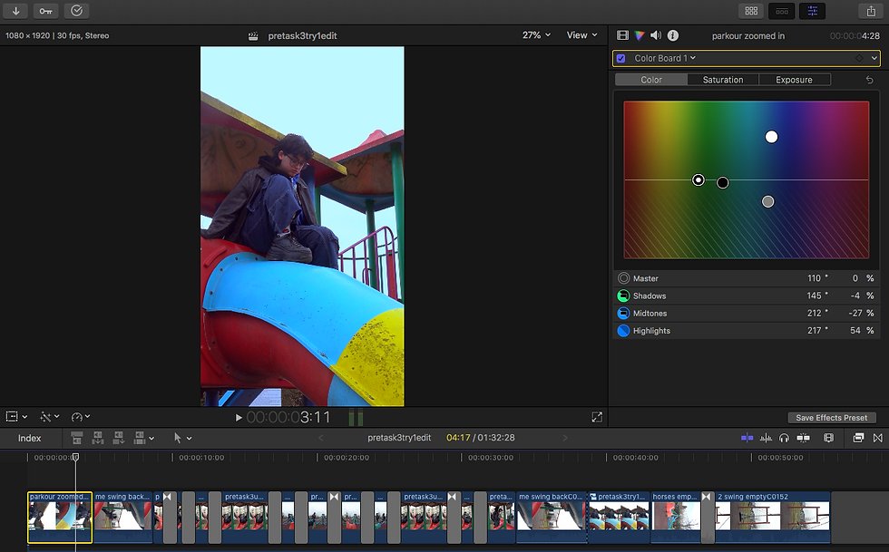Switch to the Exposure tab
This screenshot has height=552, width=889.
(794, 80)
